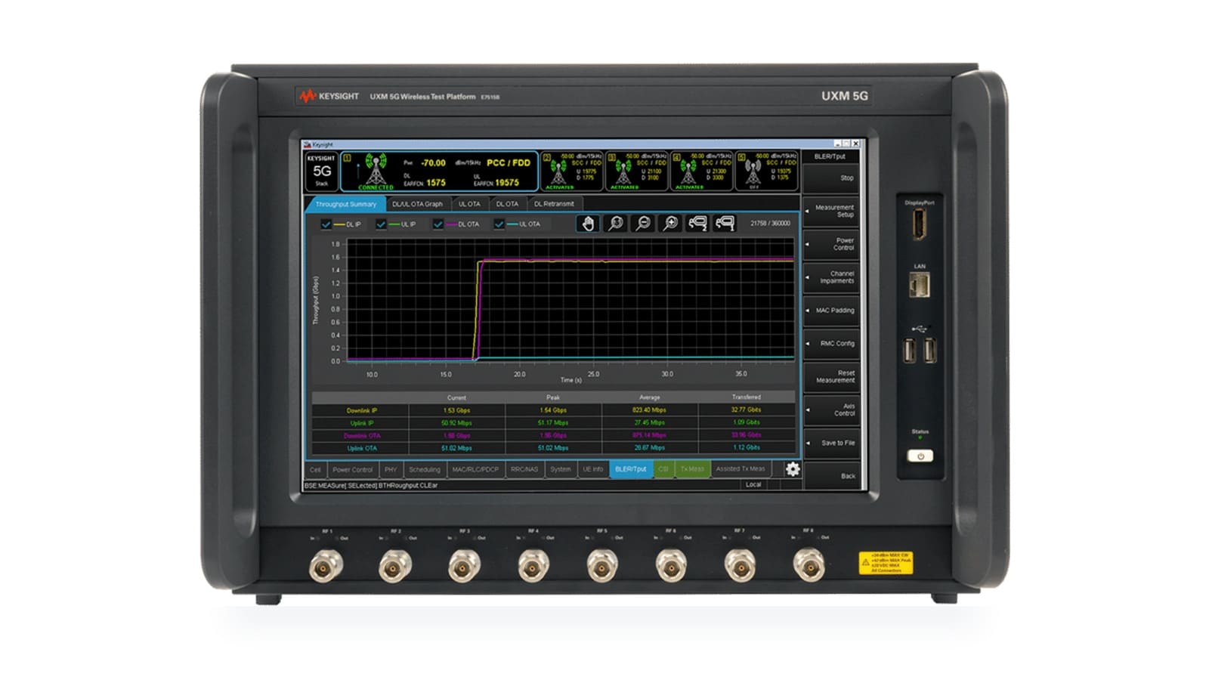1209x680 pixels.
Task: Switch to the Power Control bottom tab
Action: pos(352,469)
